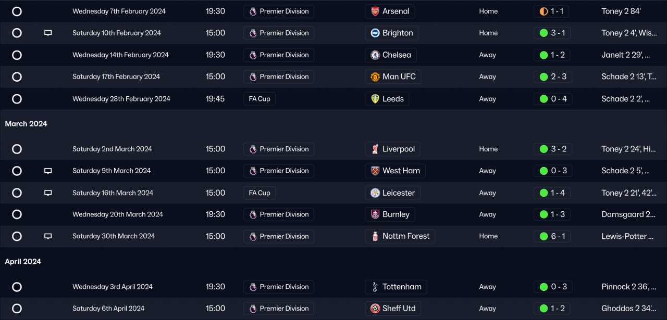Viewport: 667px width, 320px height.
Task: Click the half-orange draw indicator on Arsenal result
Action: [544, 11]
